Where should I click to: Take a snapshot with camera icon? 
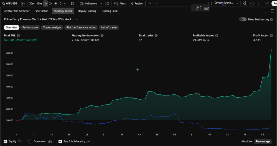coord(267,4)
